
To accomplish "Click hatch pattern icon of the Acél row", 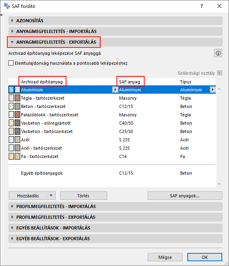I will tap(12, 140).
